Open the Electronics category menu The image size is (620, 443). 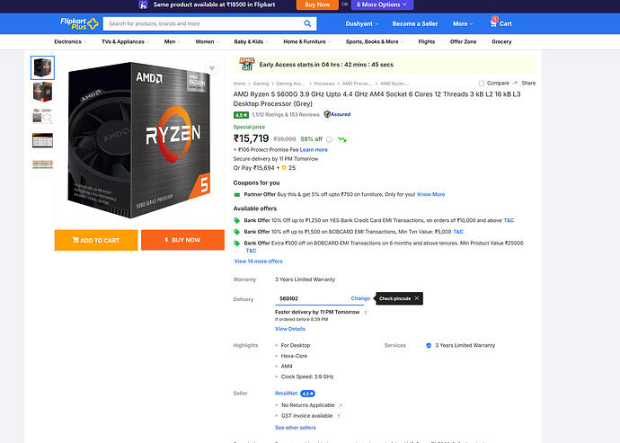point(70,41)
